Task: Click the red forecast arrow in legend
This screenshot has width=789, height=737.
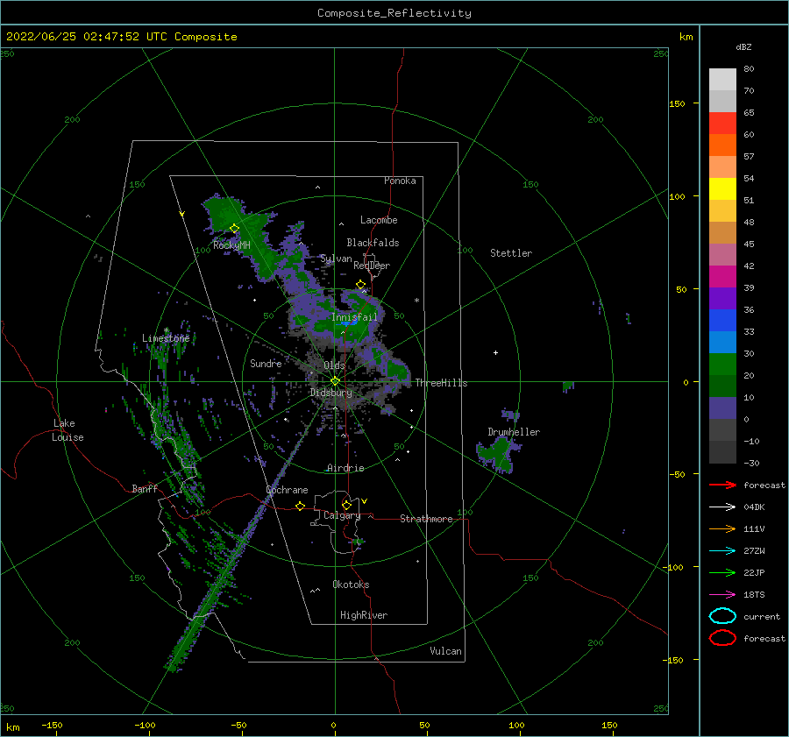Action: (x=722, y=485)
